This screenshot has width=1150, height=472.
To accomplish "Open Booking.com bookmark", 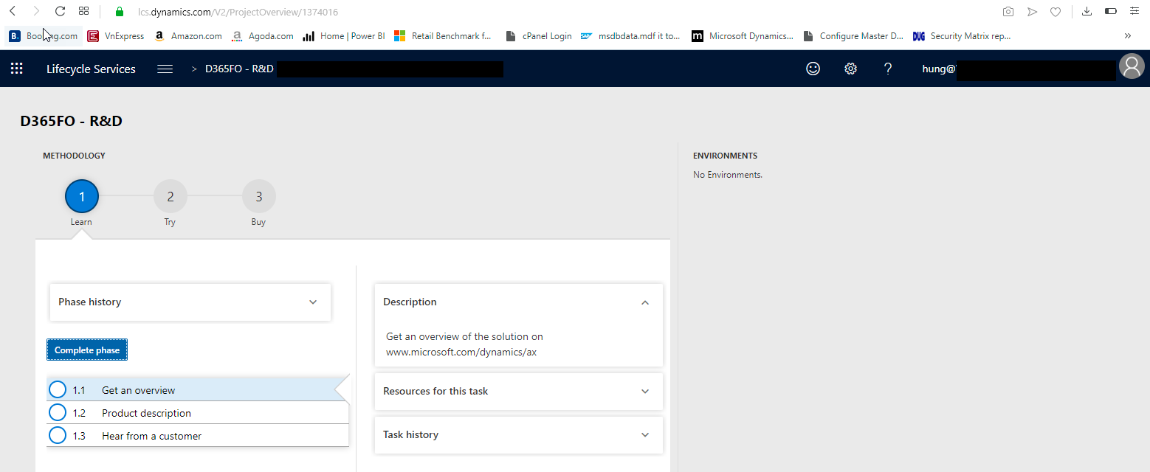I will click(x=44, y=35).
